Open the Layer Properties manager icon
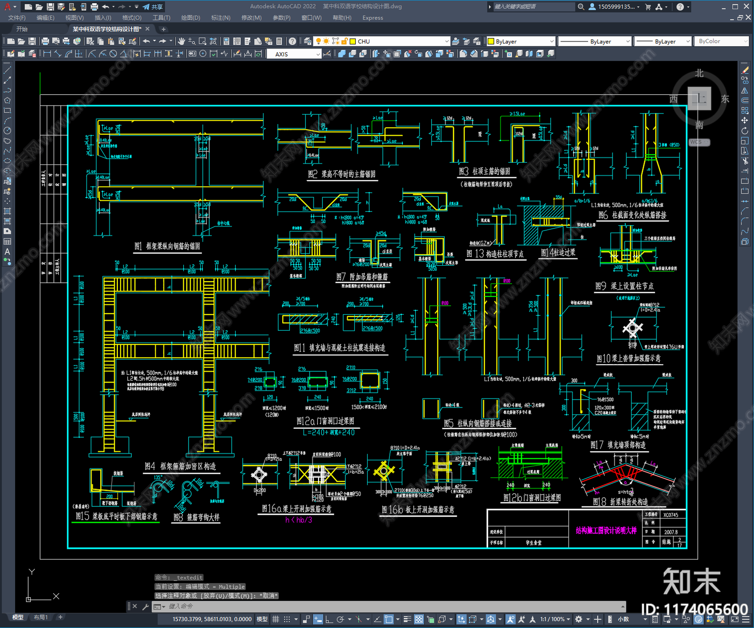 (x=308, y=41)
